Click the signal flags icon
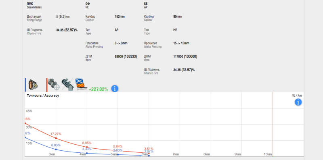Image resolution: width=323 pixels, height=160 pixels. (x=81, y=85)
